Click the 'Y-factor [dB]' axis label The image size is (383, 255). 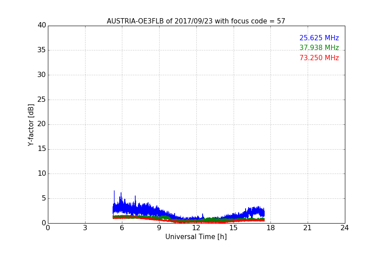pos(31,125)
